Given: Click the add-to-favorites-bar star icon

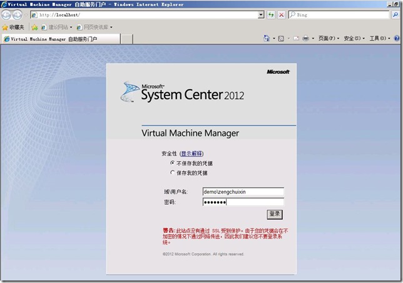Looking at the screenshot, I should click(34, 27).
